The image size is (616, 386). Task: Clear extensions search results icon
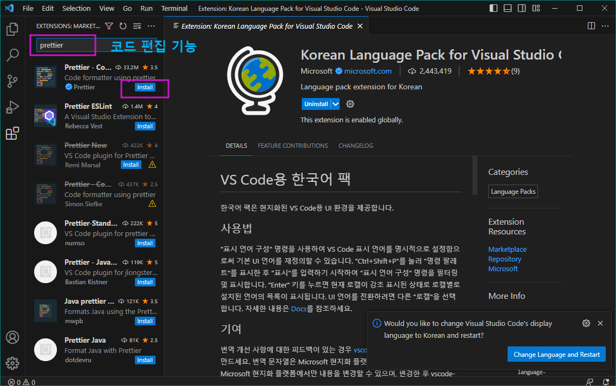[137, 26]
